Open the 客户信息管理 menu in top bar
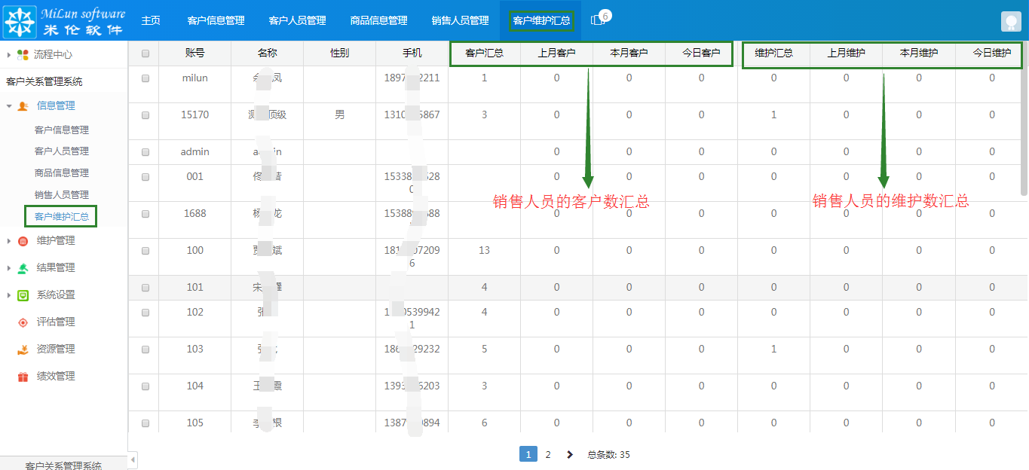This screenshot has width=1029, height=470. click(216, 20)
